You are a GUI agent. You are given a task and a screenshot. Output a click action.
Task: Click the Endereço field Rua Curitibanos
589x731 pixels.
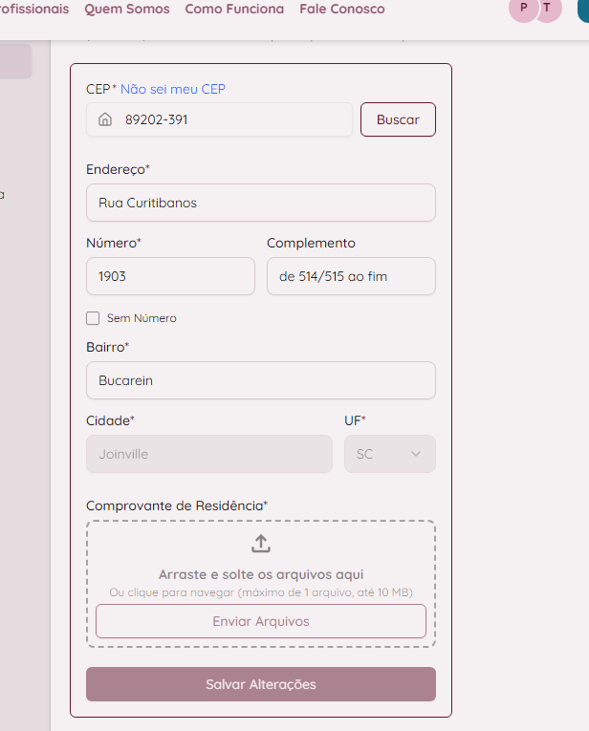pyautogui.click(x=261, y=203)
